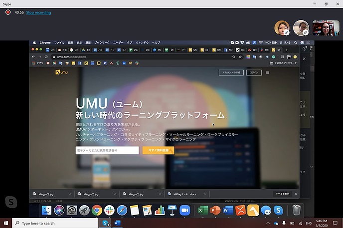Open new tab with plus button
The image size is (343, 228).
coord(287,50)
